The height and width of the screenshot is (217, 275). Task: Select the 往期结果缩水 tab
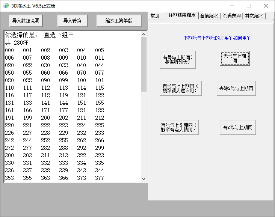(x=182, y=15)
